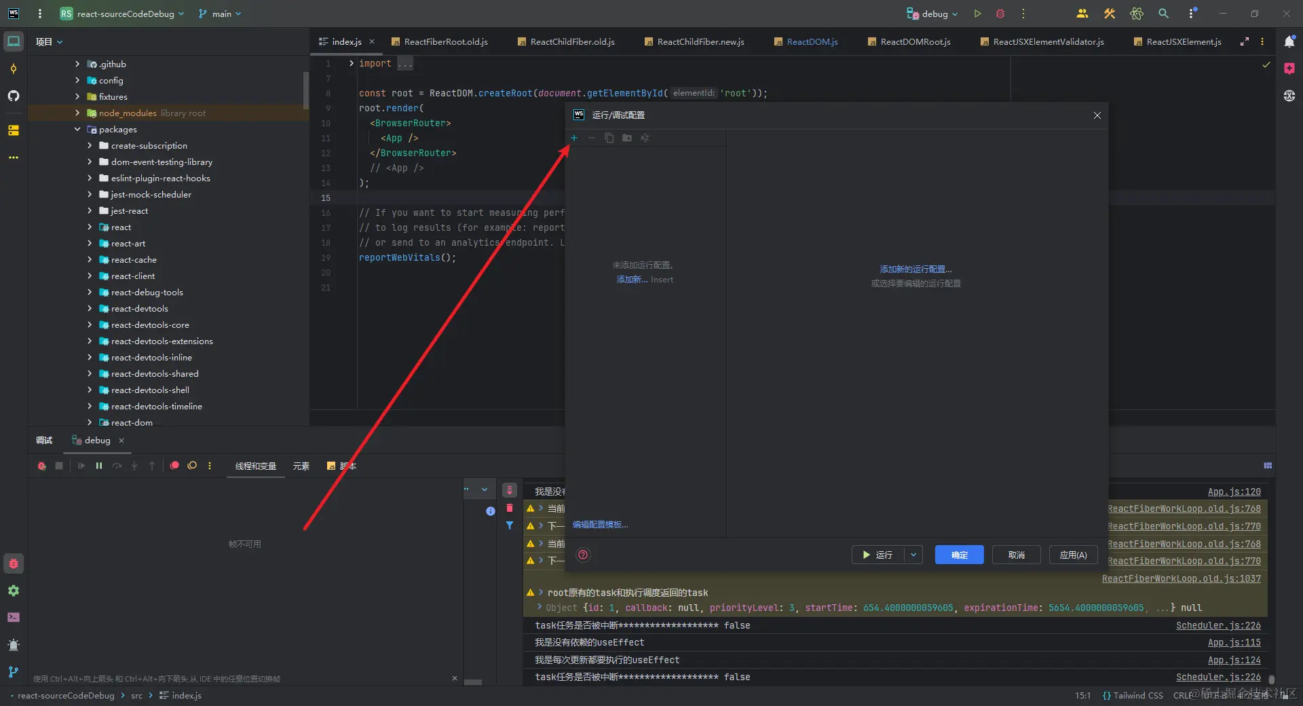This screenshot has height=706, width=1303.
Task: Click the save-to-folder icon in dialog toolbar
Action: click(627, 138)
